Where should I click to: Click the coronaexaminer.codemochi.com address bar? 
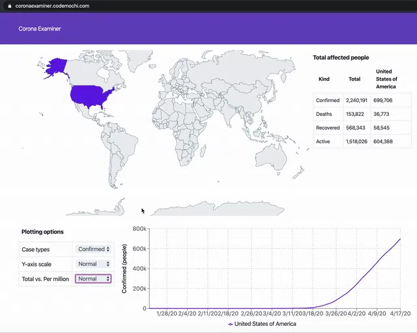[x=52, y=6]
